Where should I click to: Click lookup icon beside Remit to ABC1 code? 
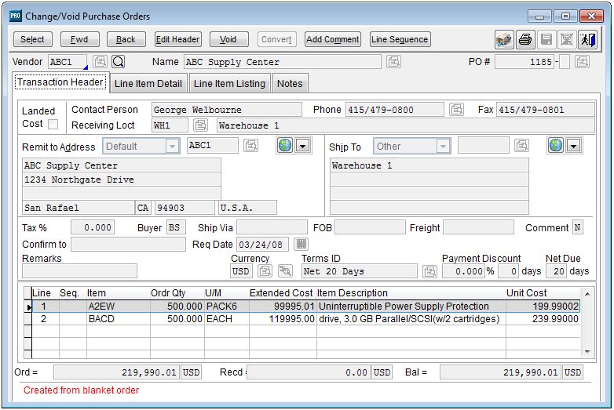point(251,145)
